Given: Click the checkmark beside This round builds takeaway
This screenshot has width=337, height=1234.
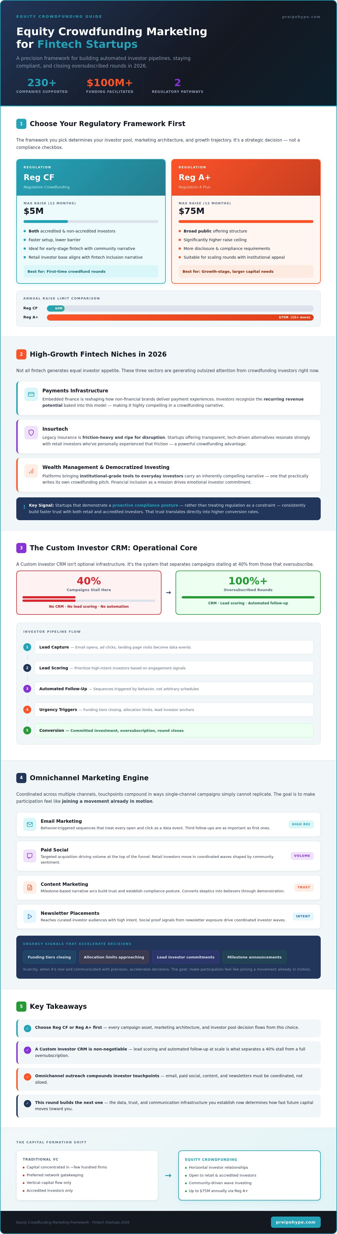Looking at the screenshot, I should [27, 1104].
